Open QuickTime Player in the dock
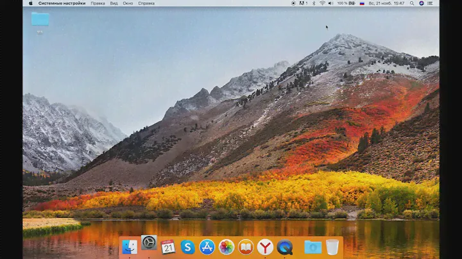The image size is (462, 259). click(x=284, y=247)
